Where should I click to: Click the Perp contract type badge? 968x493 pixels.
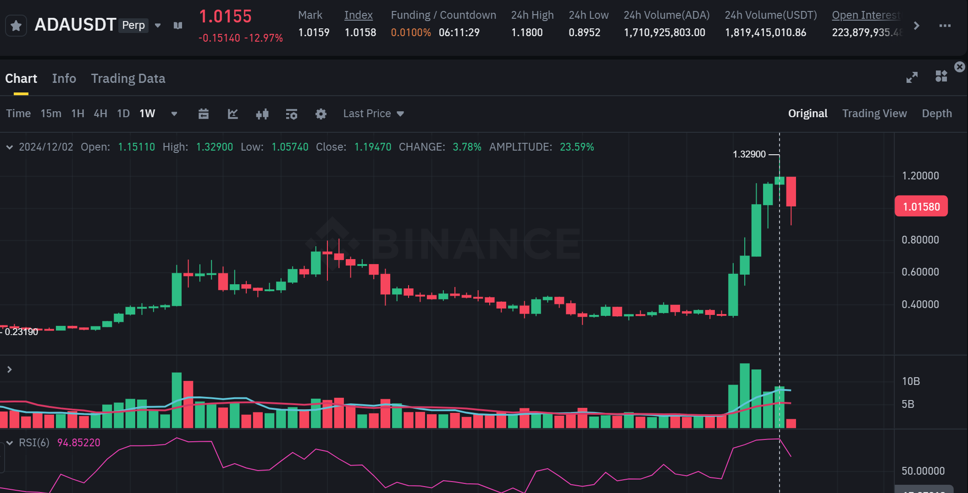[133, 25]
